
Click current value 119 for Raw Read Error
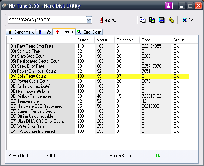coord(81,46)
